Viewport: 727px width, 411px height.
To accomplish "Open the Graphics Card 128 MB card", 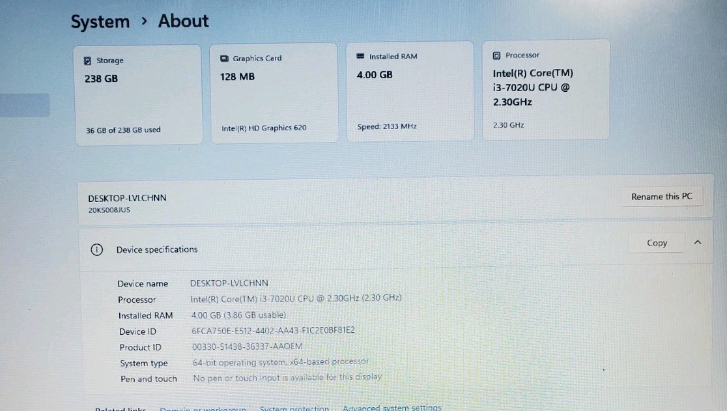I will pyautogui.click(x=274, y=92).
